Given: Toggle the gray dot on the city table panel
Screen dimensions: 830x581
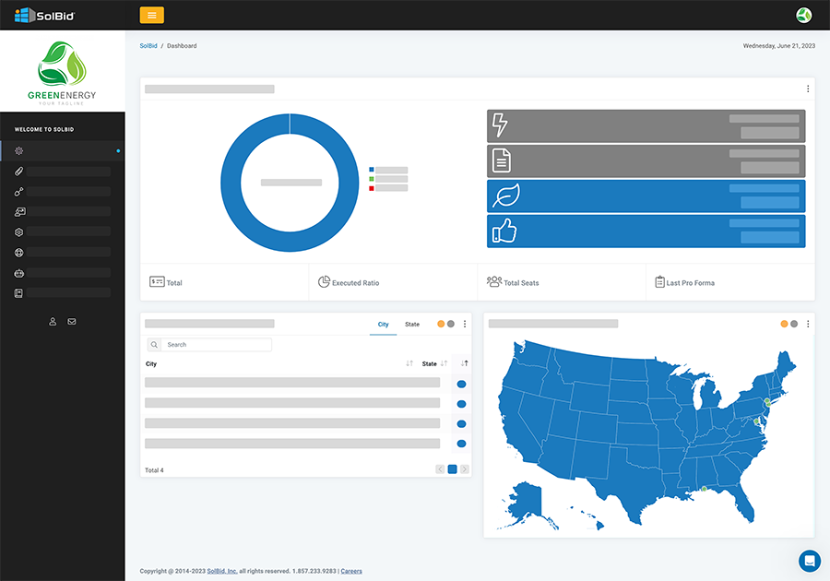Looking at the screenshot, I should click(x=450, y=325).
